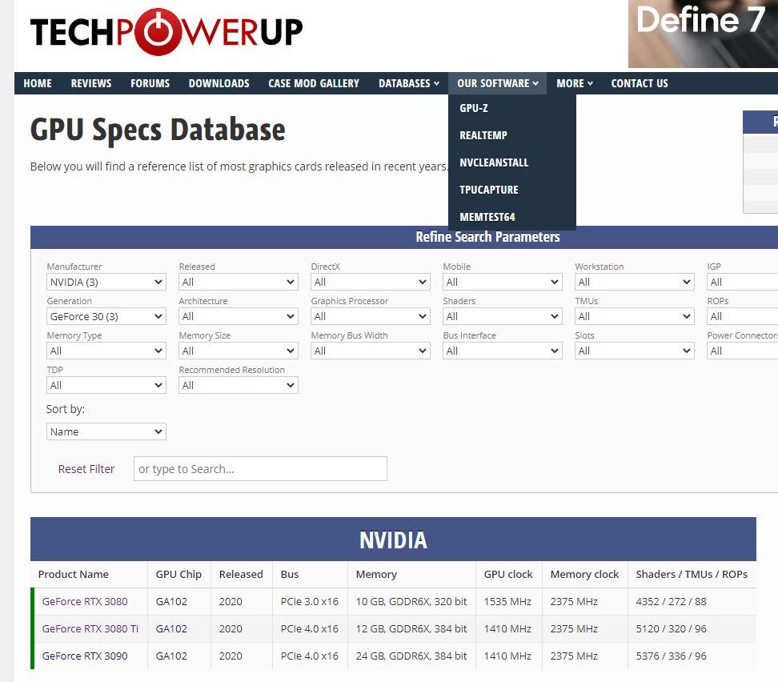The image size is (778, 682).
Task: Click the GPU clock column header
Action: point(508,574)
